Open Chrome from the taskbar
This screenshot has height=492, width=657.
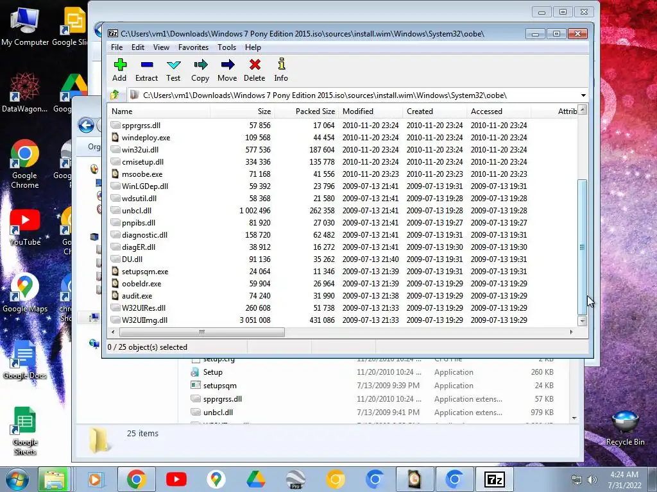coord(136,479)
